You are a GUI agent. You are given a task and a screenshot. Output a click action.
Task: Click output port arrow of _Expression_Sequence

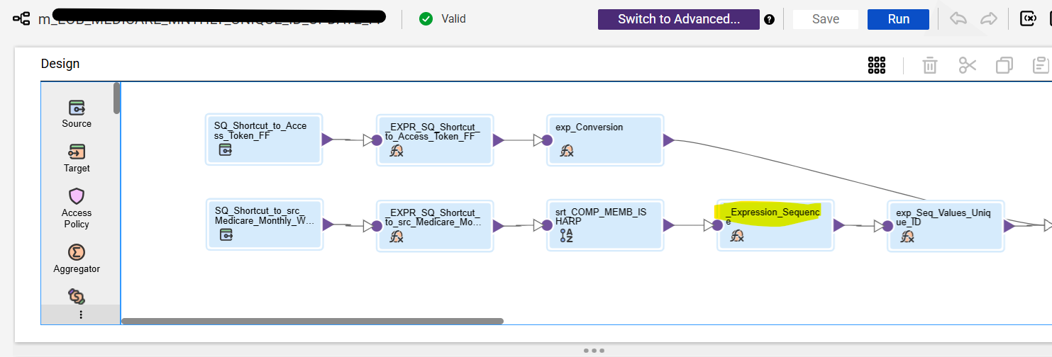pyautogui.click(x=838, y=225)
